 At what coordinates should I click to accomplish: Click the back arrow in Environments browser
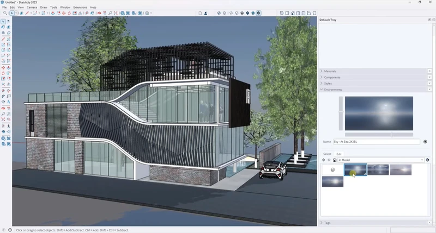click(x=323, y=160)
